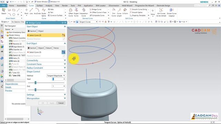Open the Curve on Surface command
The height and width of the screenshot is (124, 221).
point(55,15)
